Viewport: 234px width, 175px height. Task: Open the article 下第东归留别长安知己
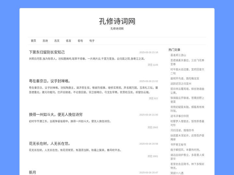tap(47, 52)
